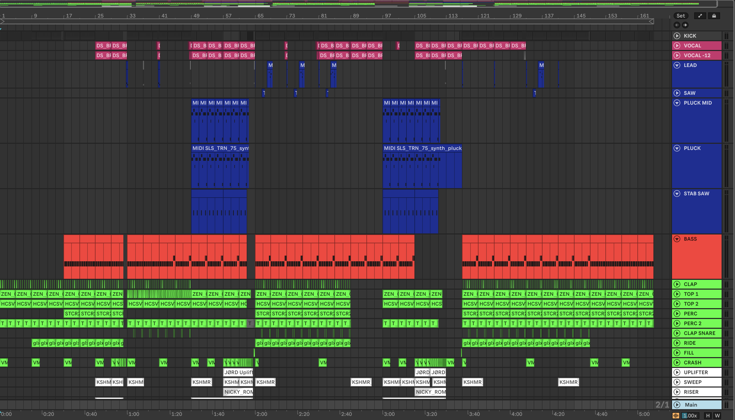Select the JØRD Uplift clip

pyautogui.click(x=238, y=372)
